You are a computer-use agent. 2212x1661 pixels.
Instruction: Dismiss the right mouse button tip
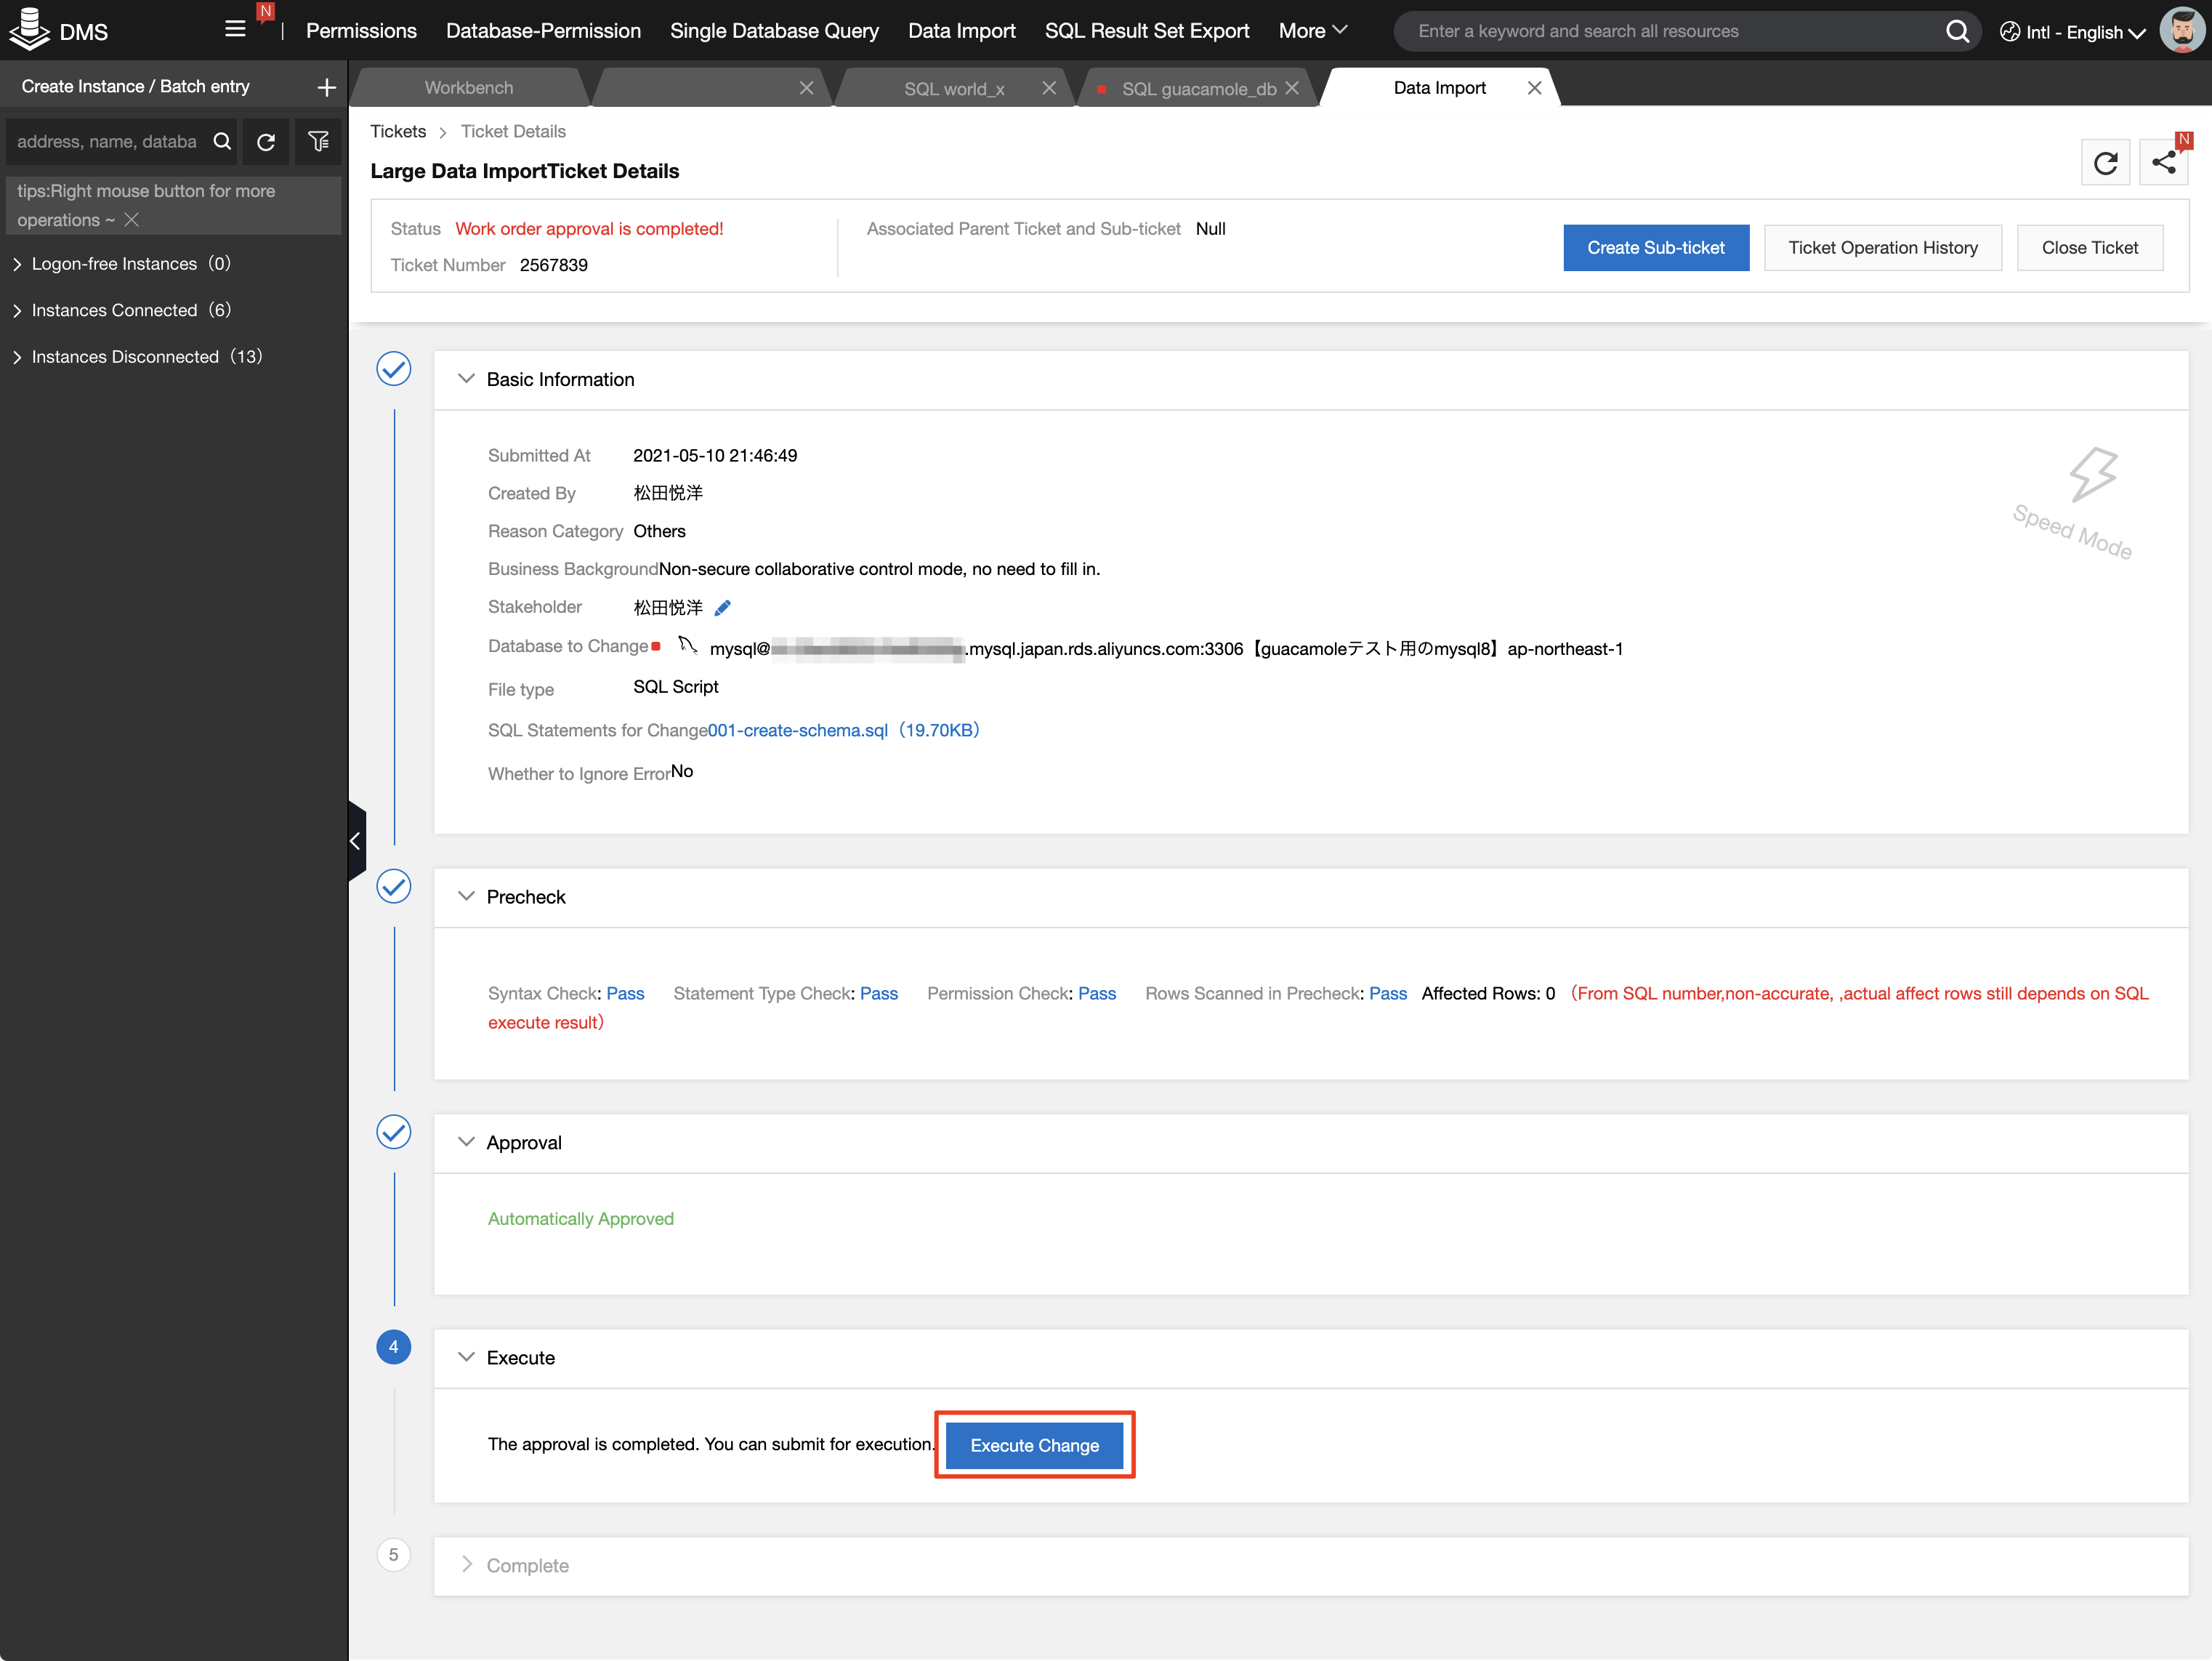pyautogui.click(x=132, y=220)
